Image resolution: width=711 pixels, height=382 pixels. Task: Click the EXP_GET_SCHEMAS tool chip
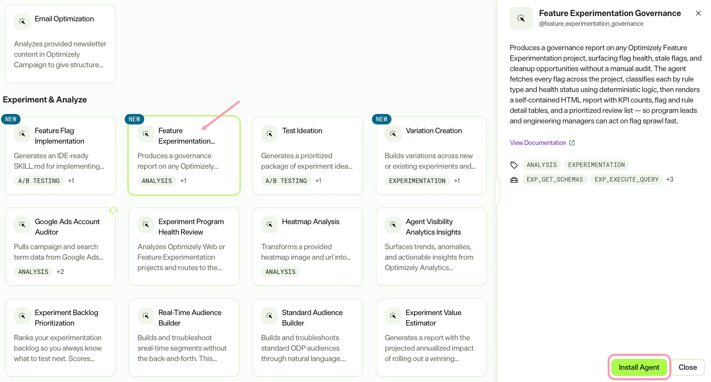pyautogui.click(x=555, y=179)
